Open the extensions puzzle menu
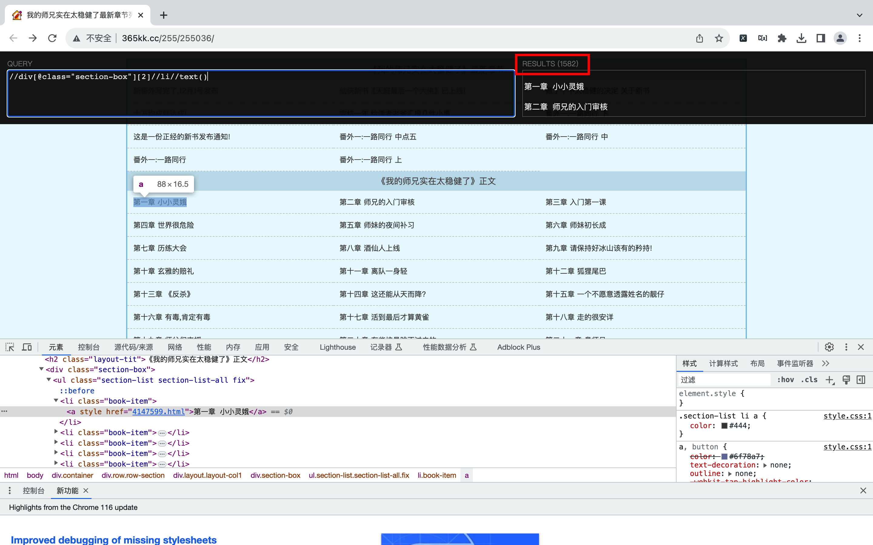Viewport: 873px width, 545px height. [782, 38]
